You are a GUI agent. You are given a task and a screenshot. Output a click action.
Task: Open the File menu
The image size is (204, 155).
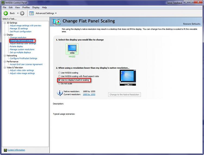pyautogui.click(x=4, y=7)
